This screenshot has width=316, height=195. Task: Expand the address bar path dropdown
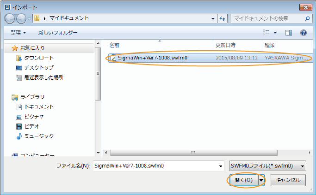click(213, 19)
